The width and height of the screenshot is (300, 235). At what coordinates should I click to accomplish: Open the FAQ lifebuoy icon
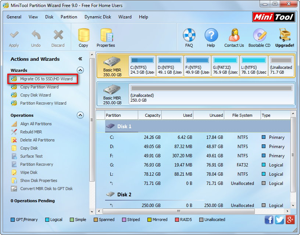point(189,35)
